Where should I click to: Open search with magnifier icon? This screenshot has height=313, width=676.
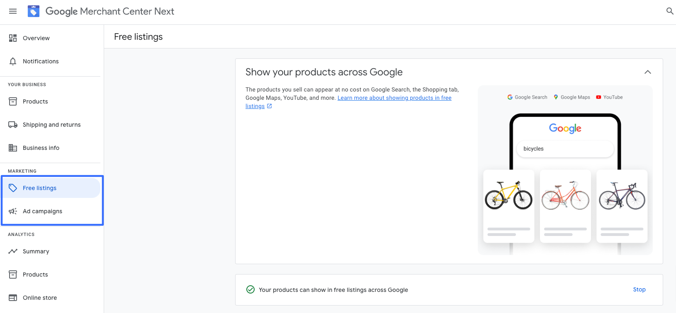coord(669,11)
